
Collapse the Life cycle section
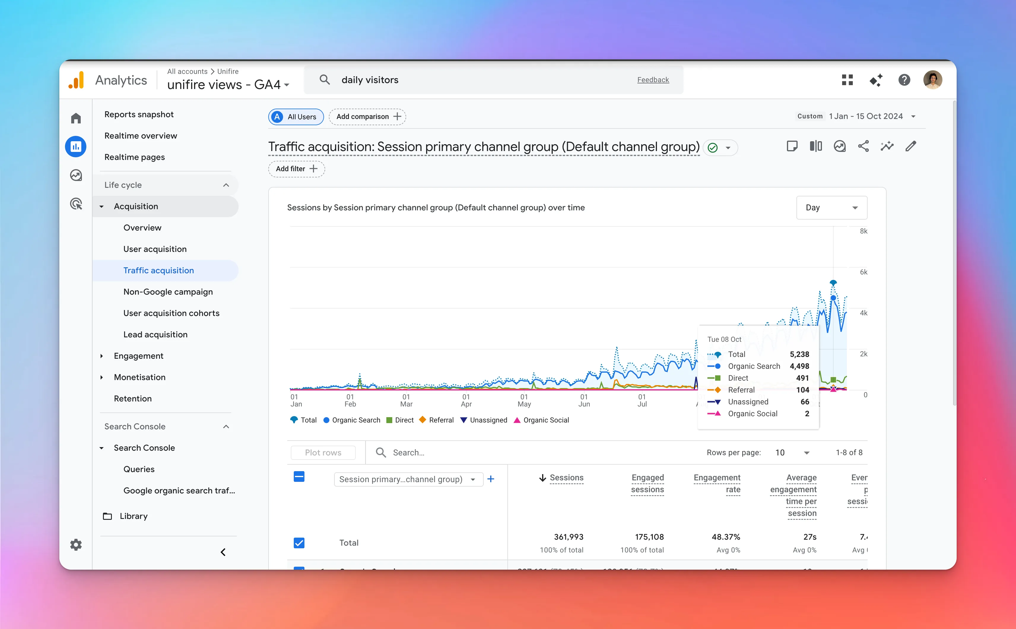coord(226,185)
